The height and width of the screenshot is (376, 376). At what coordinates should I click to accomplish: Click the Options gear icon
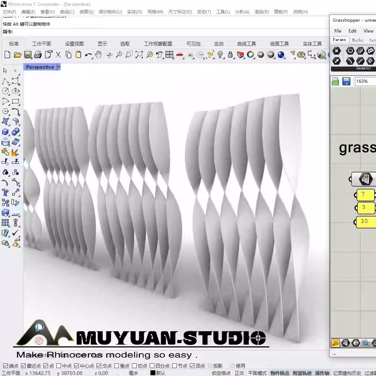(x=301, y=55)
